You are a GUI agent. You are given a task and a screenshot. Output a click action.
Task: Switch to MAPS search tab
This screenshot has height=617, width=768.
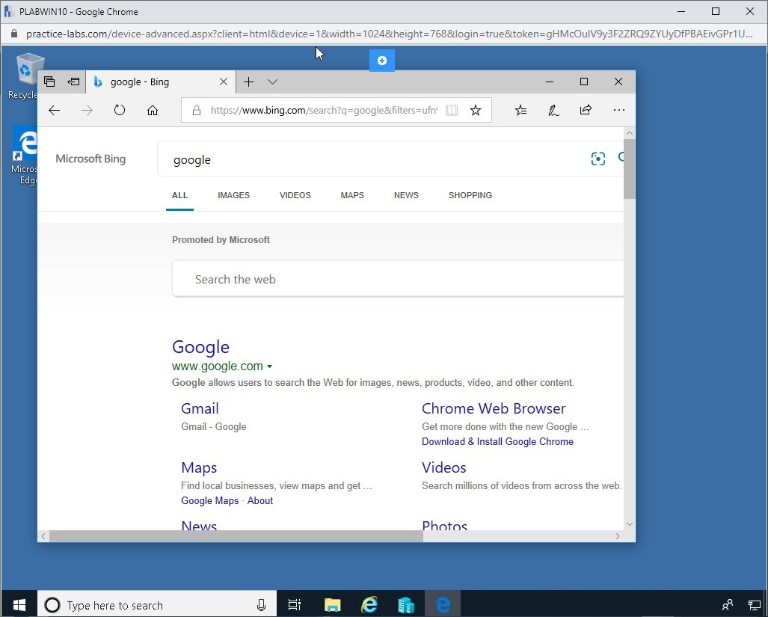(x=352, y=195)
